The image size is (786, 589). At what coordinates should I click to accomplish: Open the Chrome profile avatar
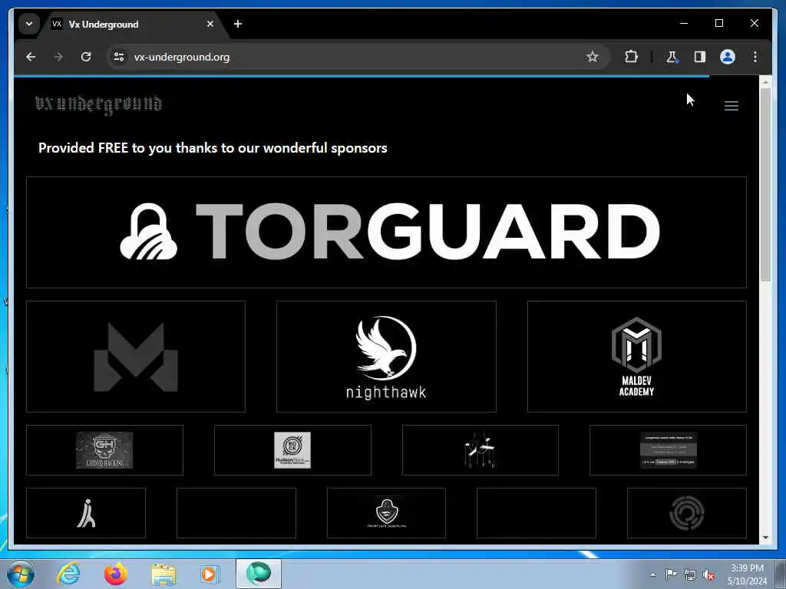point(728,57)
